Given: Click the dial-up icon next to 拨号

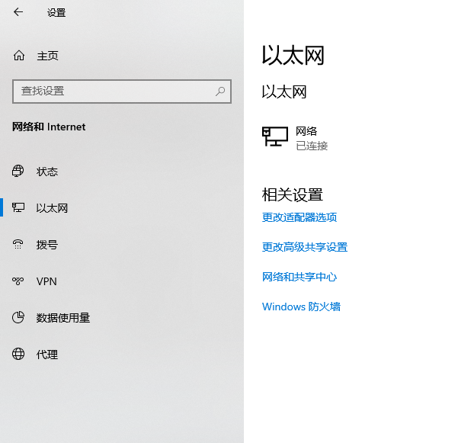Looking at the screenshot, I should coord(19,245).
